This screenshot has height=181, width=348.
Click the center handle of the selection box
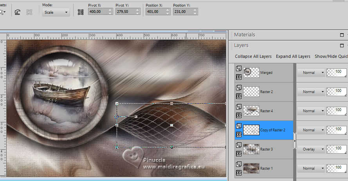coord(171,125)
